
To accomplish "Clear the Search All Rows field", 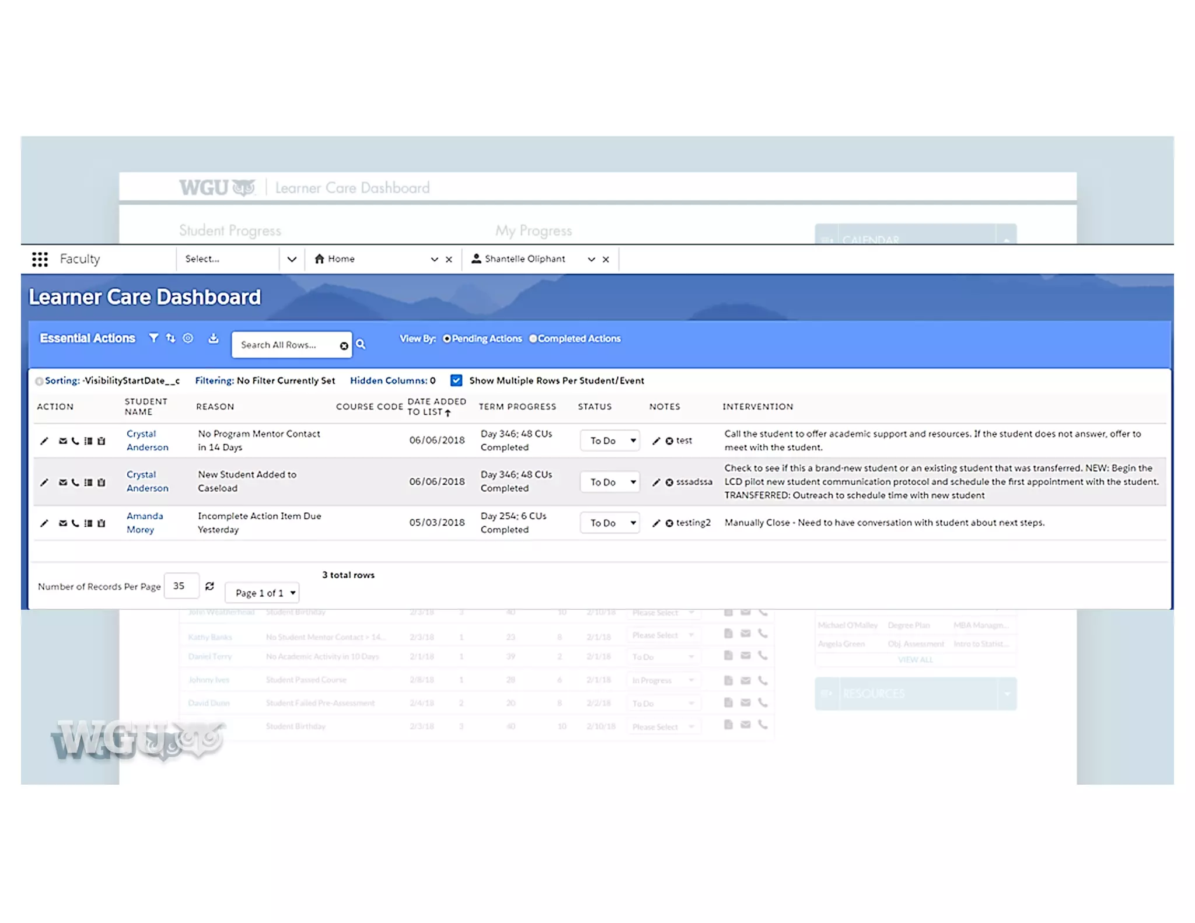I will pyautogui.click(x=344, y=345).
